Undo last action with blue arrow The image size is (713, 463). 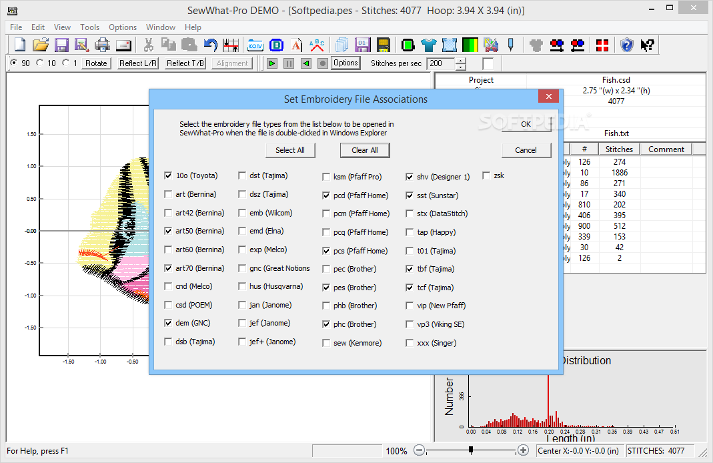tap(210, 45)
